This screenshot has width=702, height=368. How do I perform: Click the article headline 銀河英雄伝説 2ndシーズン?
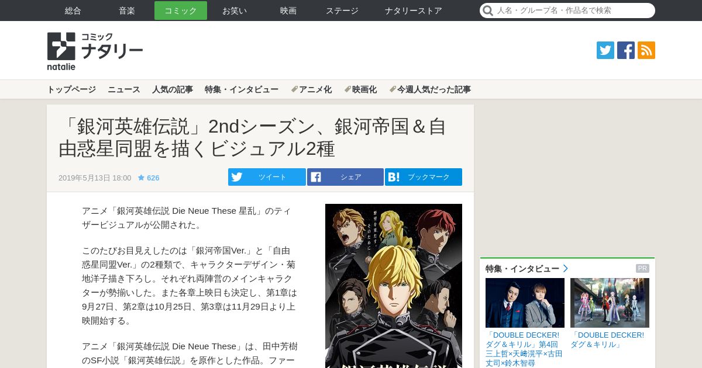click(x=253, y=138)
